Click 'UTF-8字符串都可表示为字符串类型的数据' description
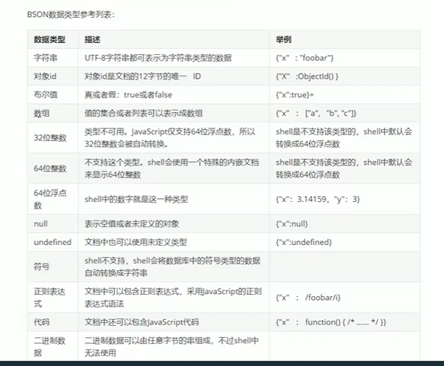This screenshot has width=444, height=366. click(158, 58)
